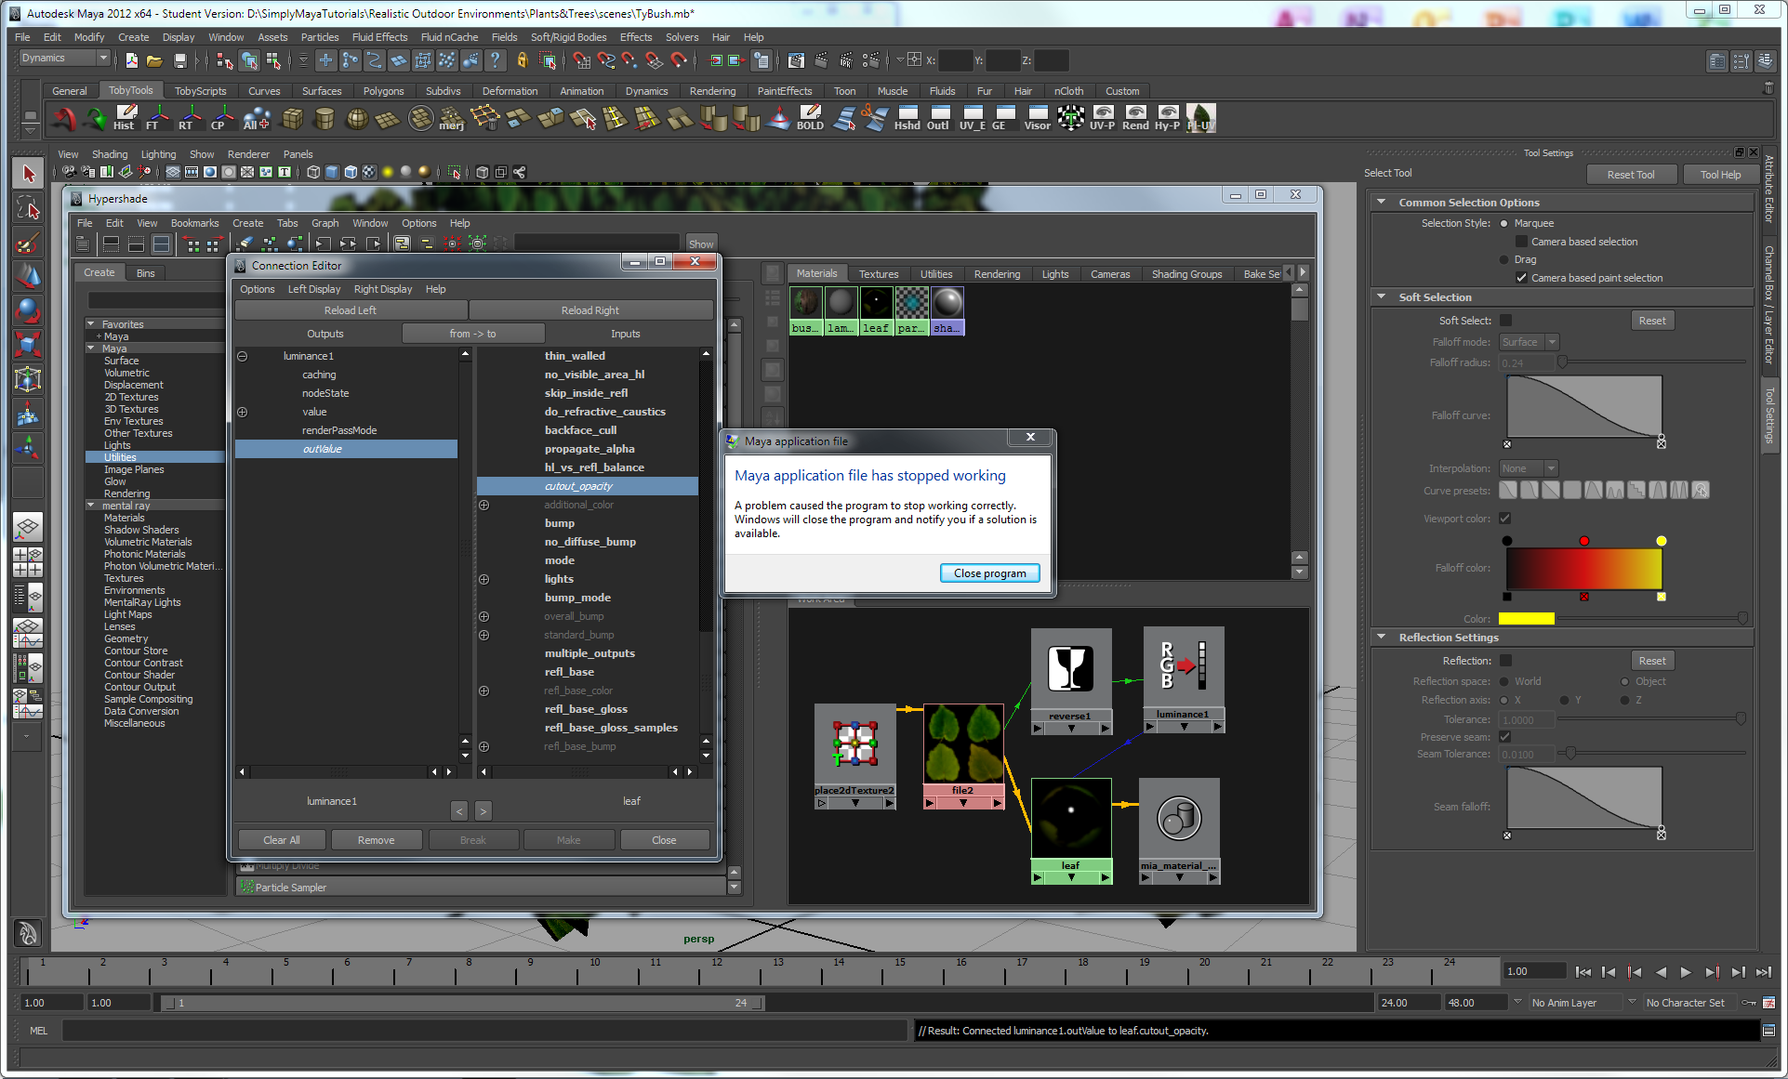Click the Rotate tool in toolbox

pos(29,311)
